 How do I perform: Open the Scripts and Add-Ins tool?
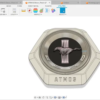click(x=3, y=10)
